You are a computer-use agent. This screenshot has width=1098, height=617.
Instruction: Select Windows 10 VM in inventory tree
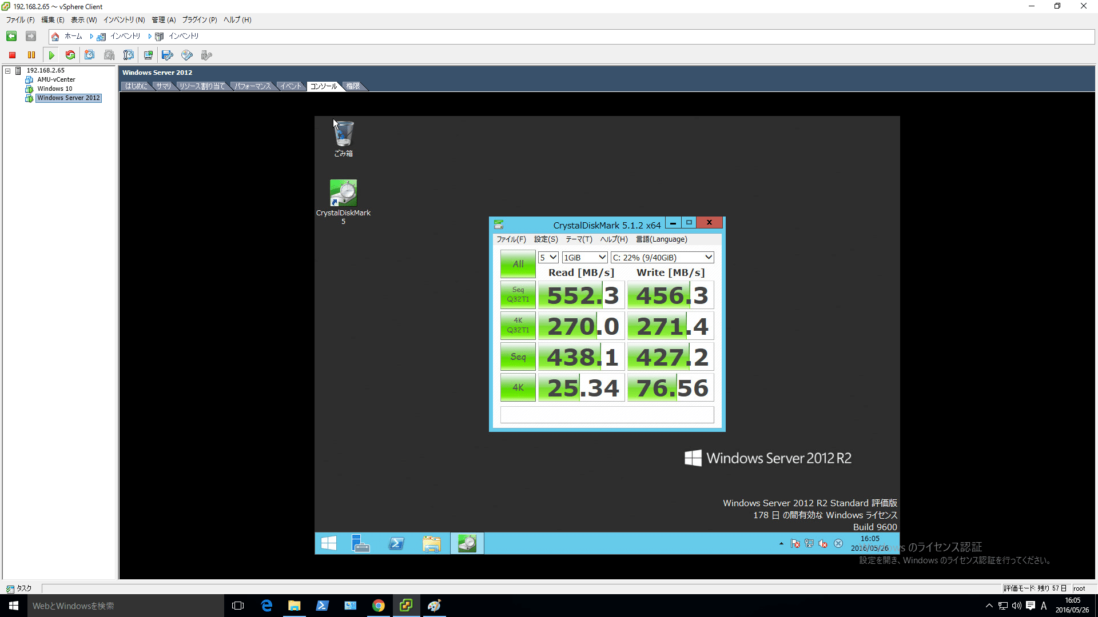(55, 89)
